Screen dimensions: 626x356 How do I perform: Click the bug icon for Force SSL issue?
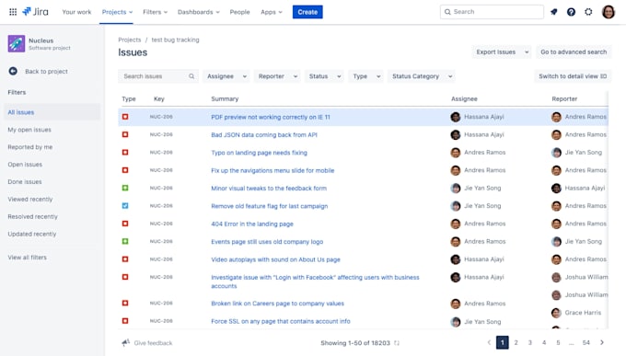[x=125, y=321]
